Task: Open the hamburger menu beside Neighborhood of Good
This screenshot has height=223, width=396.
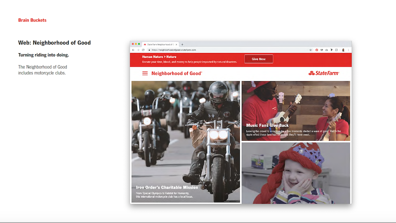Action: click(x=145, y=73)
